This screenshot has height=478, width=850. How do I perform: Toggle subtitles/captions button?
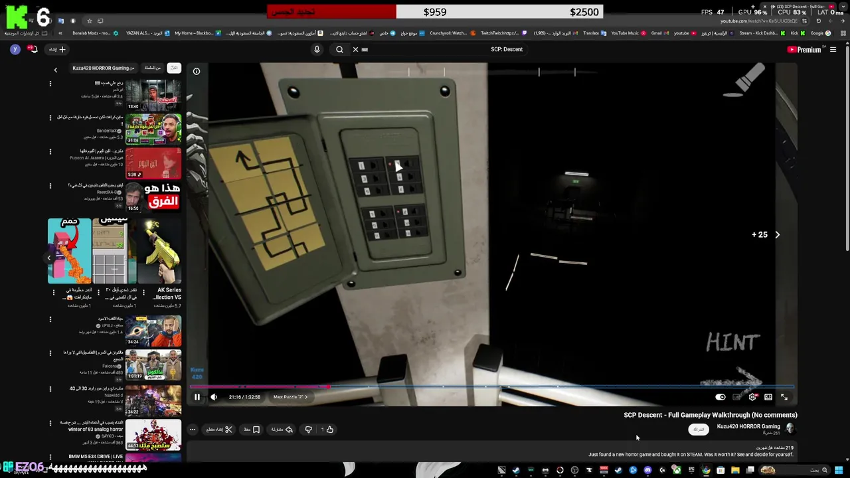(x=736, y=397)
